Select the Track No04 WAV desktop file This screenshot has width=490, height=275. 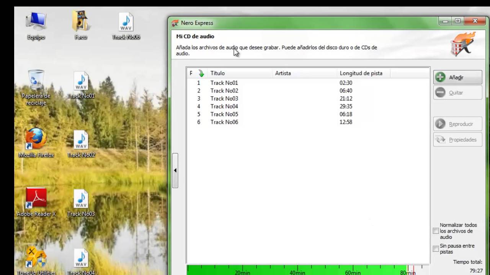coord(81,262)
